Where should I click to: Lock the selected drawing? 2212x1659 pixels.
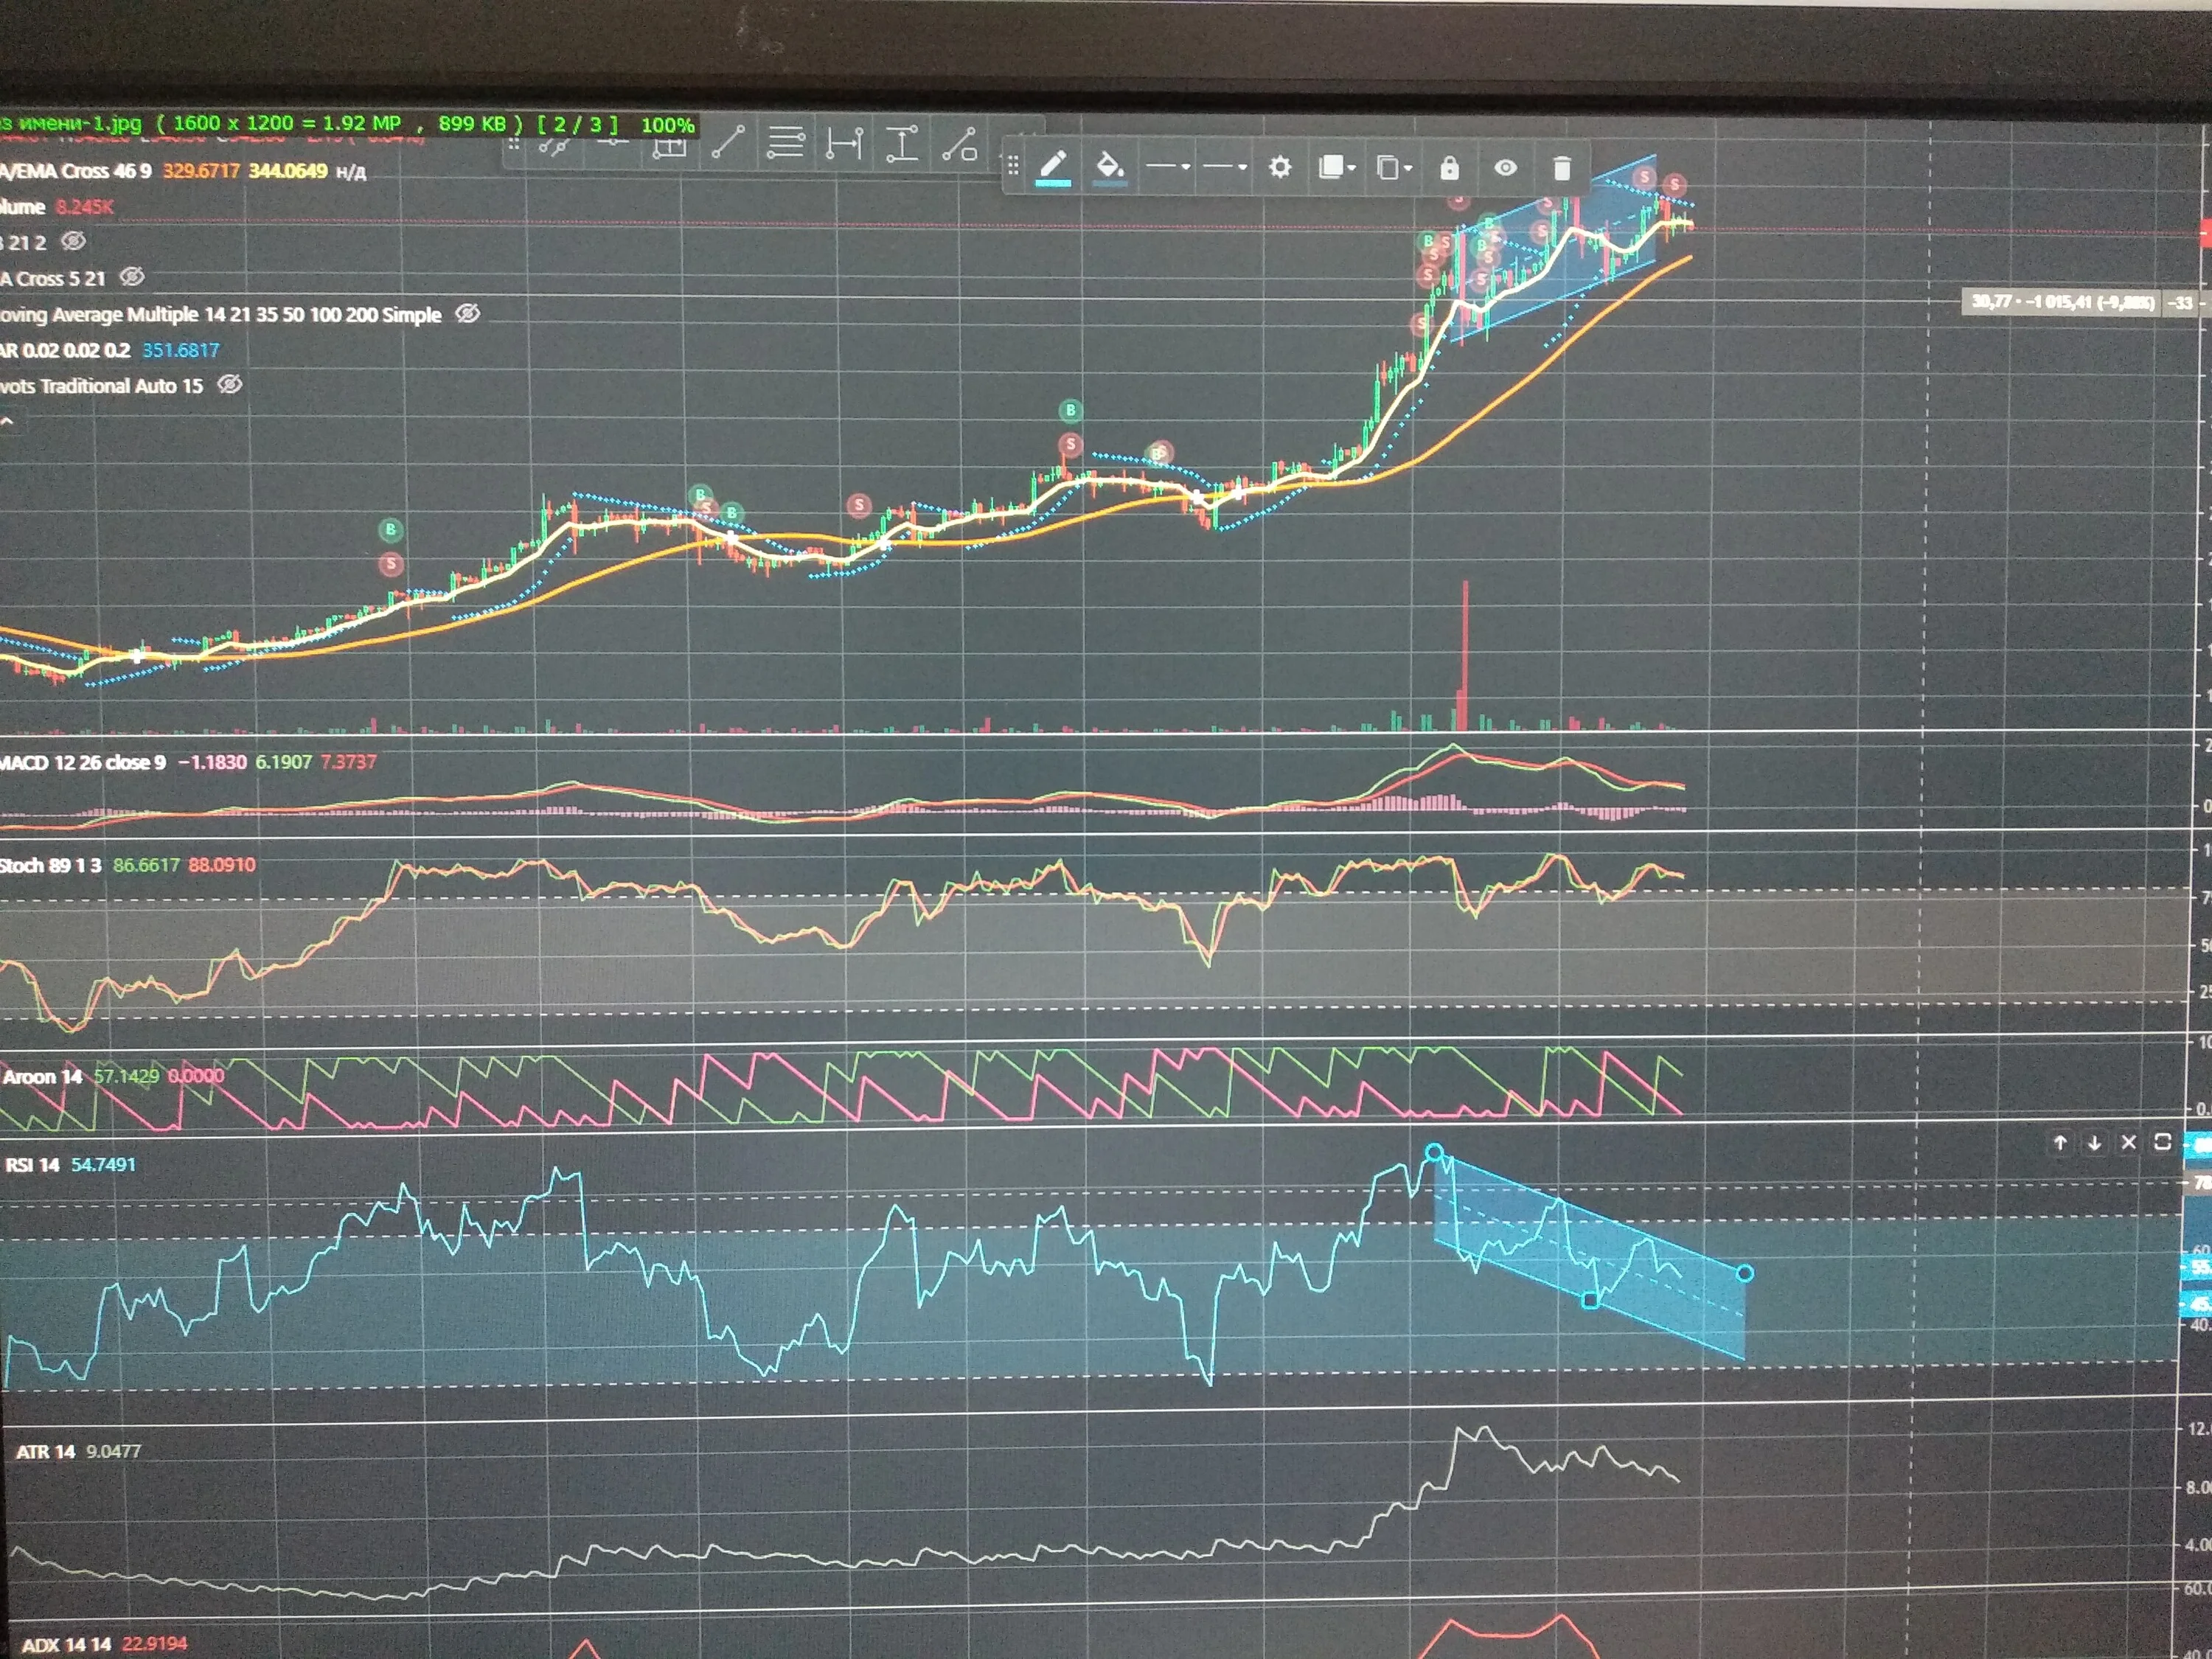coord(1449,168)
